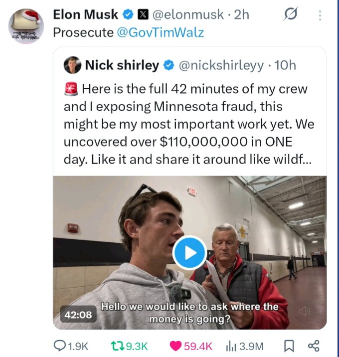Click Elon Musk's display name
Screen dimensions: 339x357
click(85, 15)
